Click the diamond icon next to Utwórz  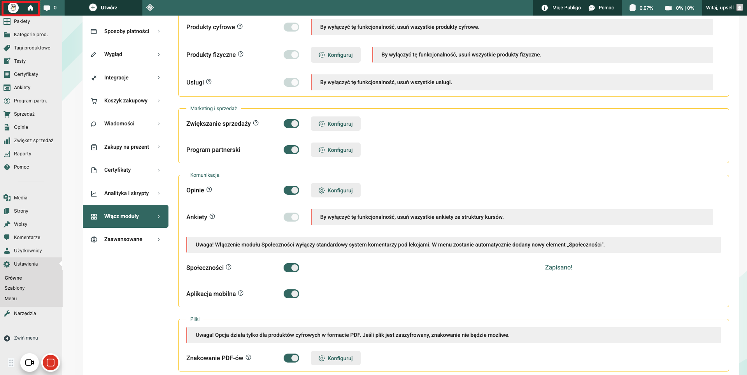150,8
